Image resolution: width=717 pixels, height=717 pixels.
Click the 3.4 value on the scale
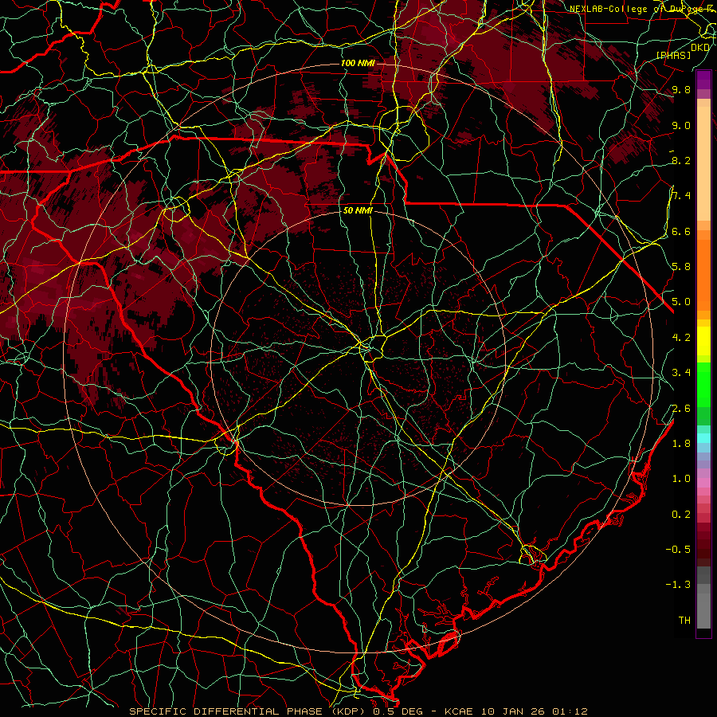tap(681, 373)
